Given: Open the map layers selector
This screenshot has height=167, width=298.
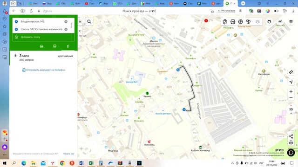Looking at the screenshot, I should point(257,22).
